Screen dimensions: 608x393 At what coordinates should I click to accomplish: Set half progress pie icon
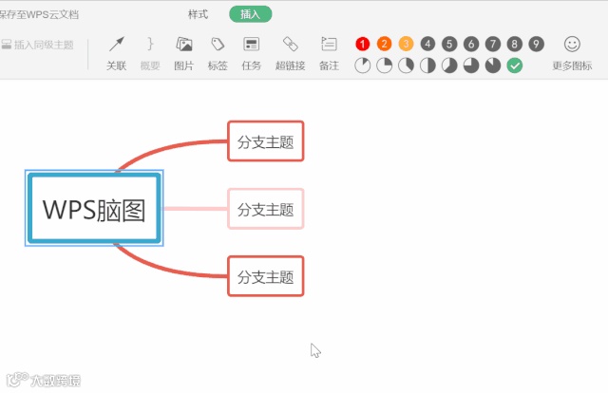pyautogui.click(x=427, y=65)
